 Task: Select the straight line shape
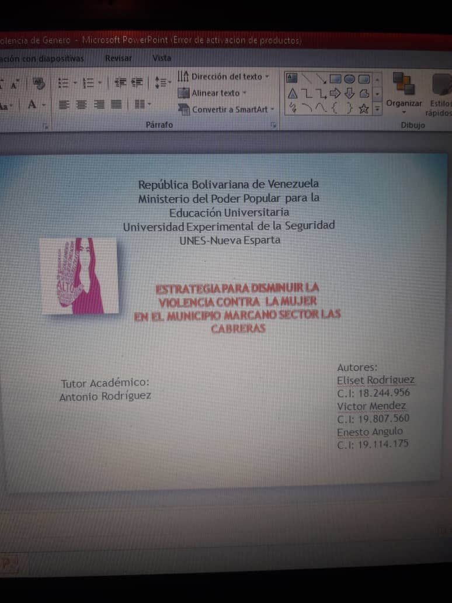point(307,79)
